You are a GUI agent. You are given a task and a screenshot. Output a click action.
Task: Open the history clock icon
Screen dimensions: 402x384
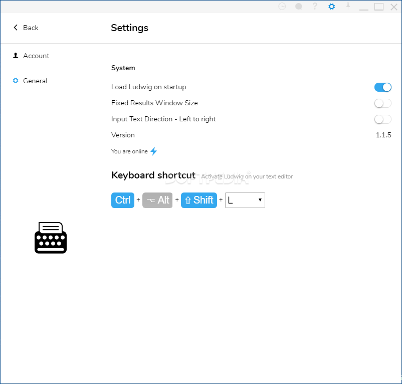tap(282, 7)
